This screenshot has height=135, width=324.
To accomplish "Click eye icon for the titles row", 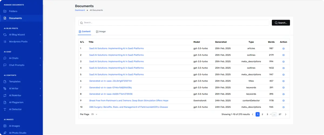I will click(283, 81).
